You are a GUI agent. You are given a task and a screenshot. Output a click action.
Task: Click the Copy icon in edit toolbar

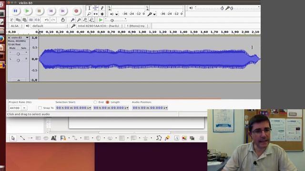18,20
